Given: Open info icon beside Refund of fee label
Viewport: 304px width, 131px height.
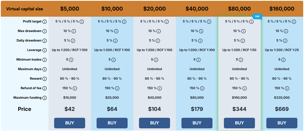Looking at the screenshot, I should click(44, 88).
